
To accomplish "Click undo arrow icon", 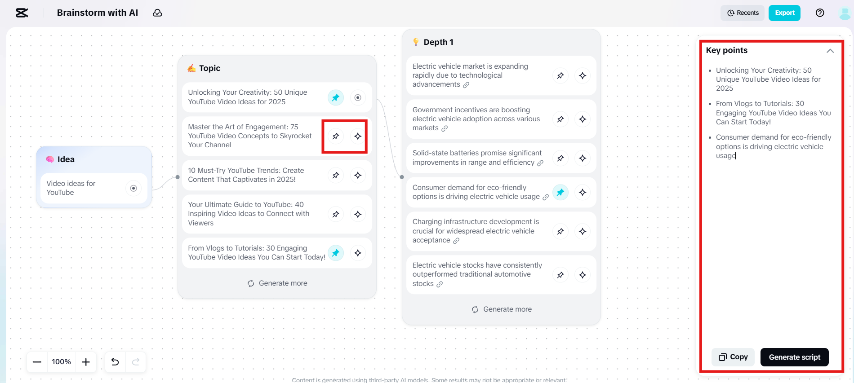I will point(115,362).
